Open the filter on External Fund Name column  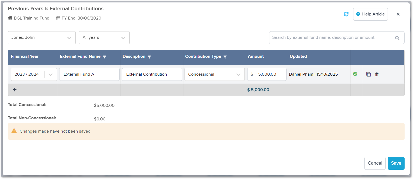click(104, 57)
